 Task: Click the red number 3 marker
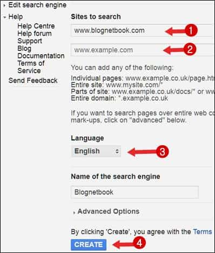click(162, 152)
